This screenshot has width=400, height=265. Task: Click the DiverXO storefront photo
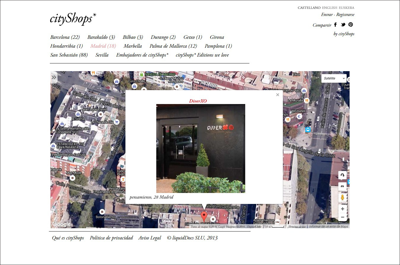[201, 149]
